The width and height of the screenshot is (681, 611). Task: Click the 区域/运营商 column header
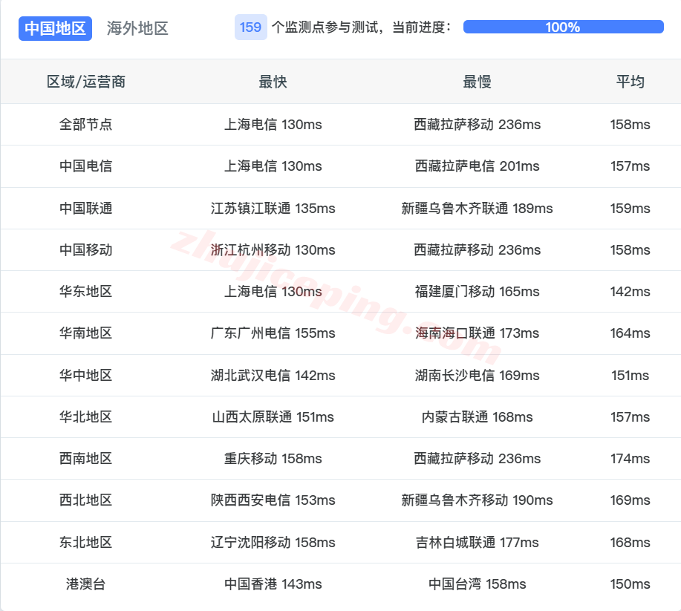click(85, 82)
